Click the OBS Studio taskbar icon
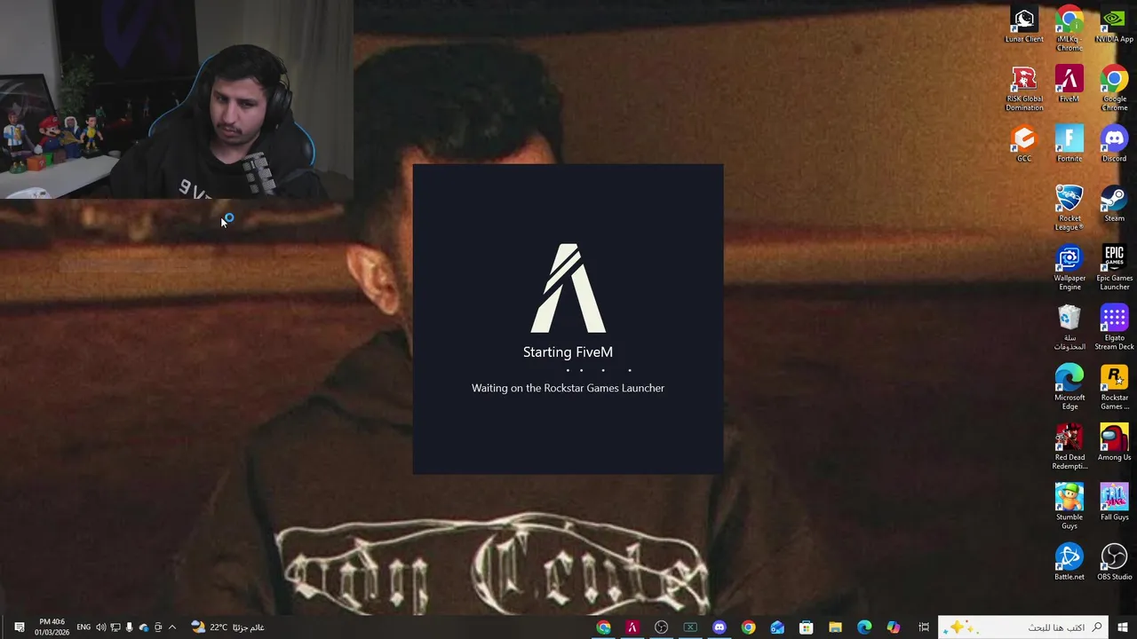This screenshot has height=639, width=1137. pos(661,627)
